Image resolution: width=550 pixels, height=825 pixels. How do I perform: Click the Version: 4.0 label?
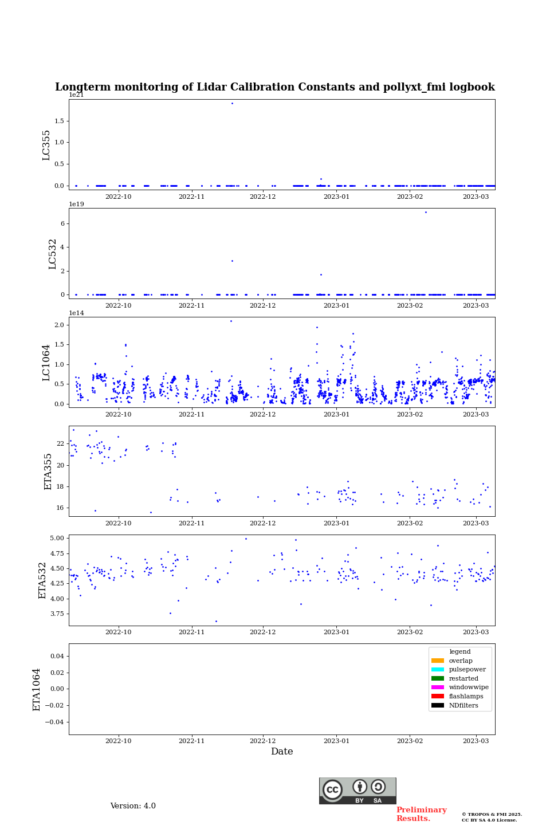click(x=133, y=806)
